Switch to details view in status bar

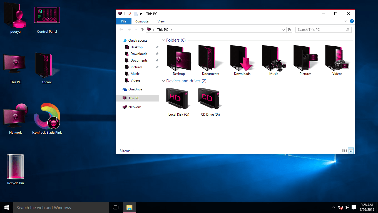pos(345,150)
